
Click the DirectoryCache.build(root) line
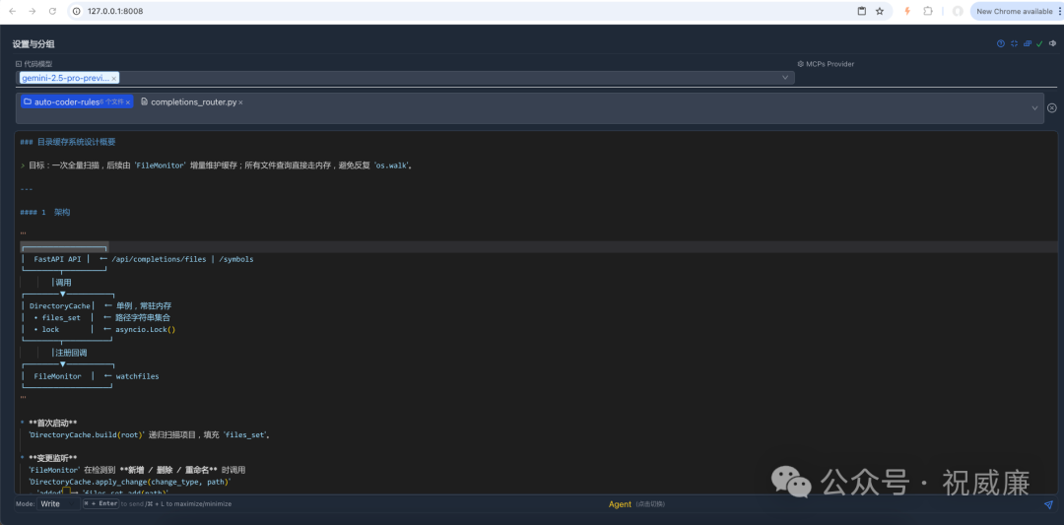click(x=150, y=434)
